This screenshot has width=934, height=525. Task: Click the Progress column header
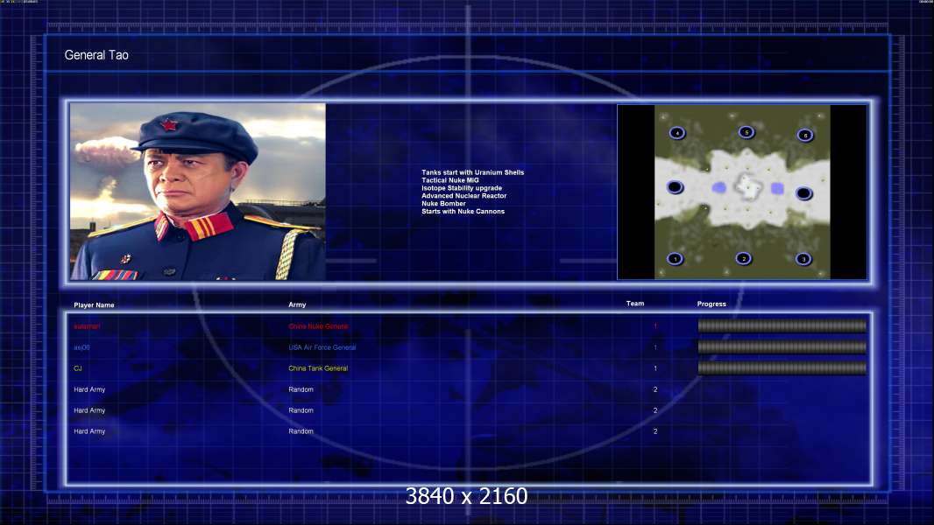coord(711,304)
